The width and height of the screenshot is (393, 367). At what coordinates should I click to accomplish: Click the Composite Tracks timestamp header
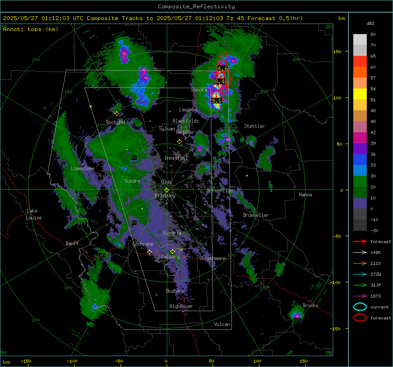coord(153,18)
